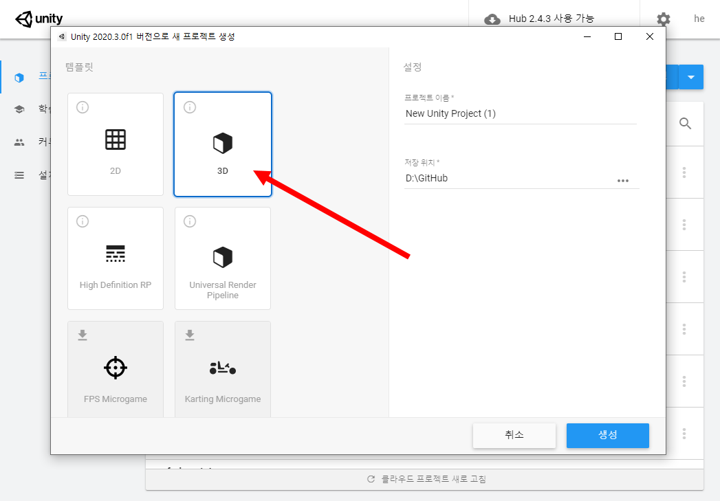Choose the Universal Render Pipeline template

[223, 258]
